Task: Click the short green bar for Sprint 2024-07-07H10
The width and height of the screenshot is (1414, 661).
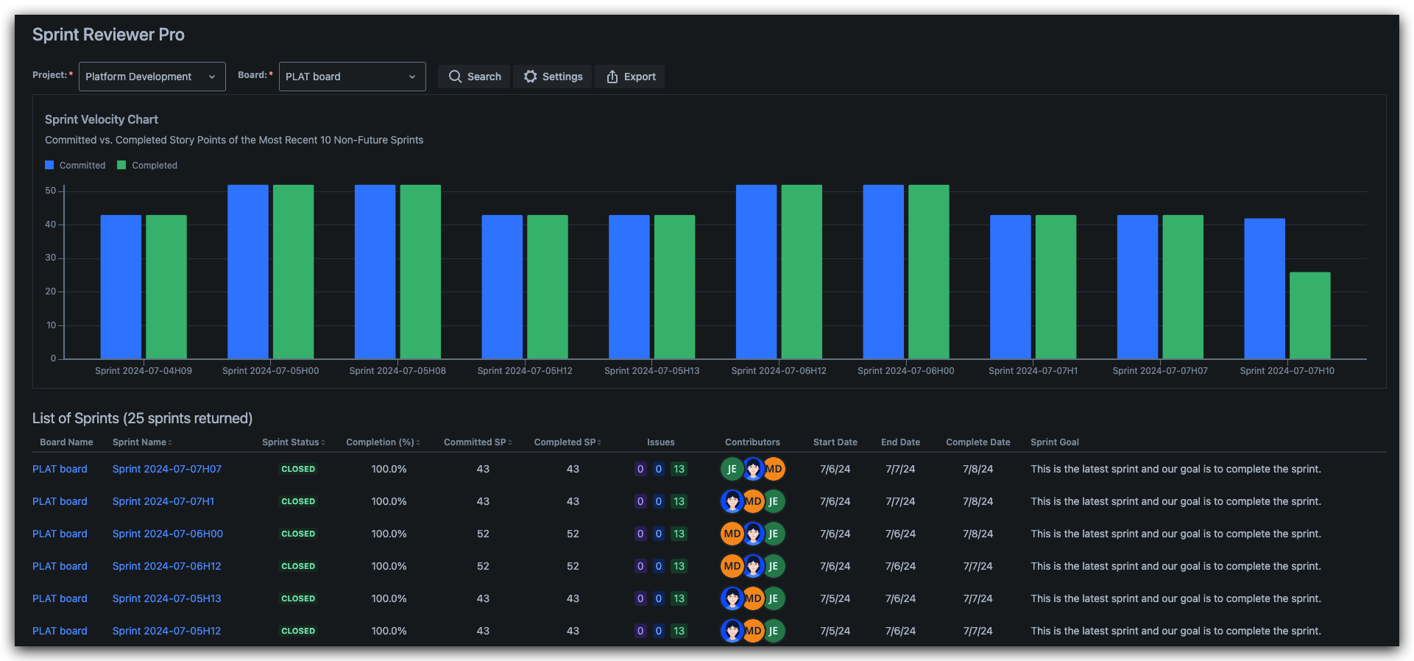Action: (x=1309, y=316)
